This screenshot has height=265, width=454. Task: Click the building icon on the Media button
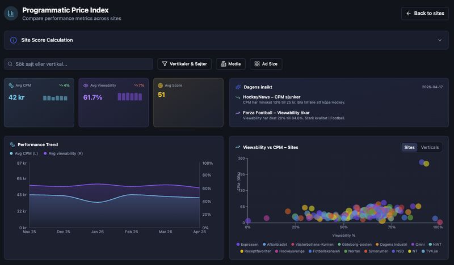tap(223, 64)
